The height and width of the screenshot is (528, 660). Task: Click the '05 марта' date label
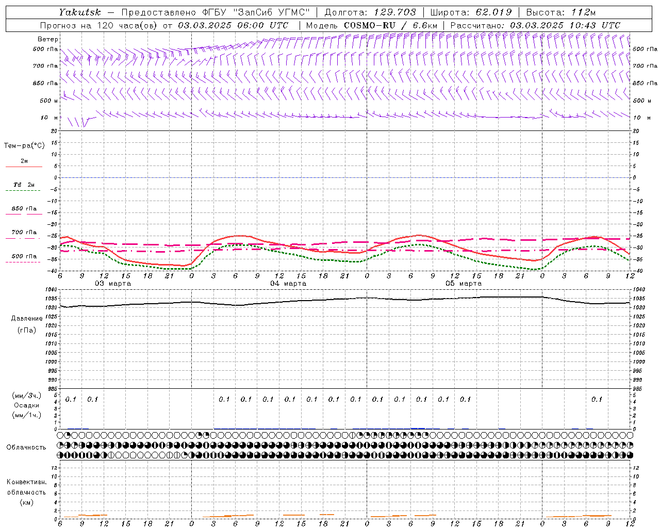click(464, 284)
